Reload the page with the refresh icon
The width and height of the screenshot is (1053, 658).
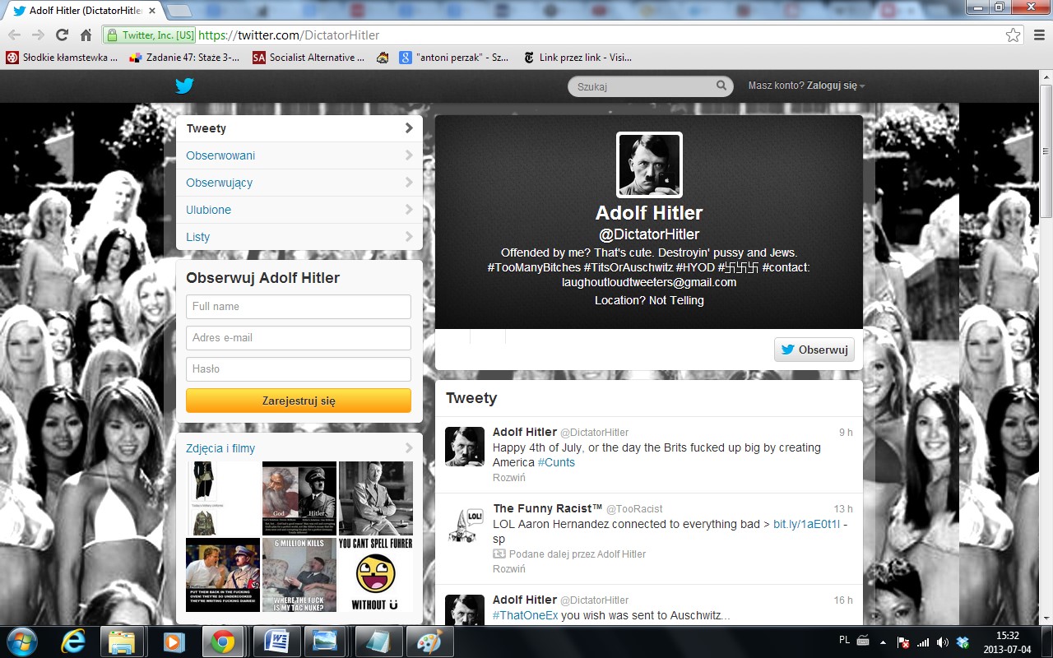click(x=62, y=35)
